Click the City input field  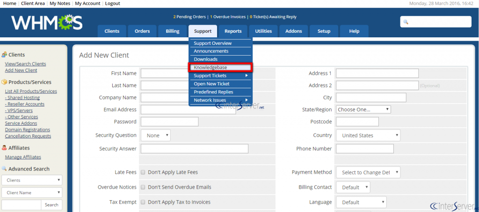coord(371,98)
